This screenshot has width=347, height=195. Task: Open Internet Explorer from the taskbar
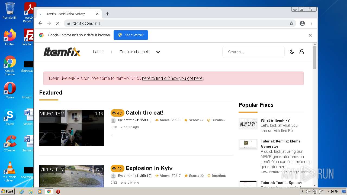(21, 191)
